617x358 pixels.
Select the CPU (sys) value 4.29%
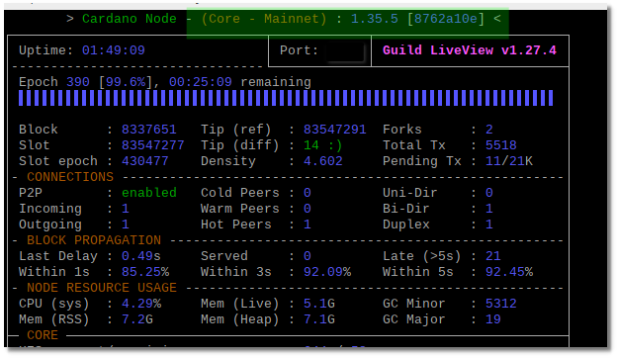[141, 304]
